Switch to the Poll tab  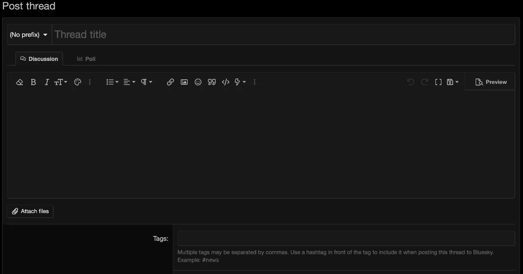pyautogui.click(x=86, y=59)
